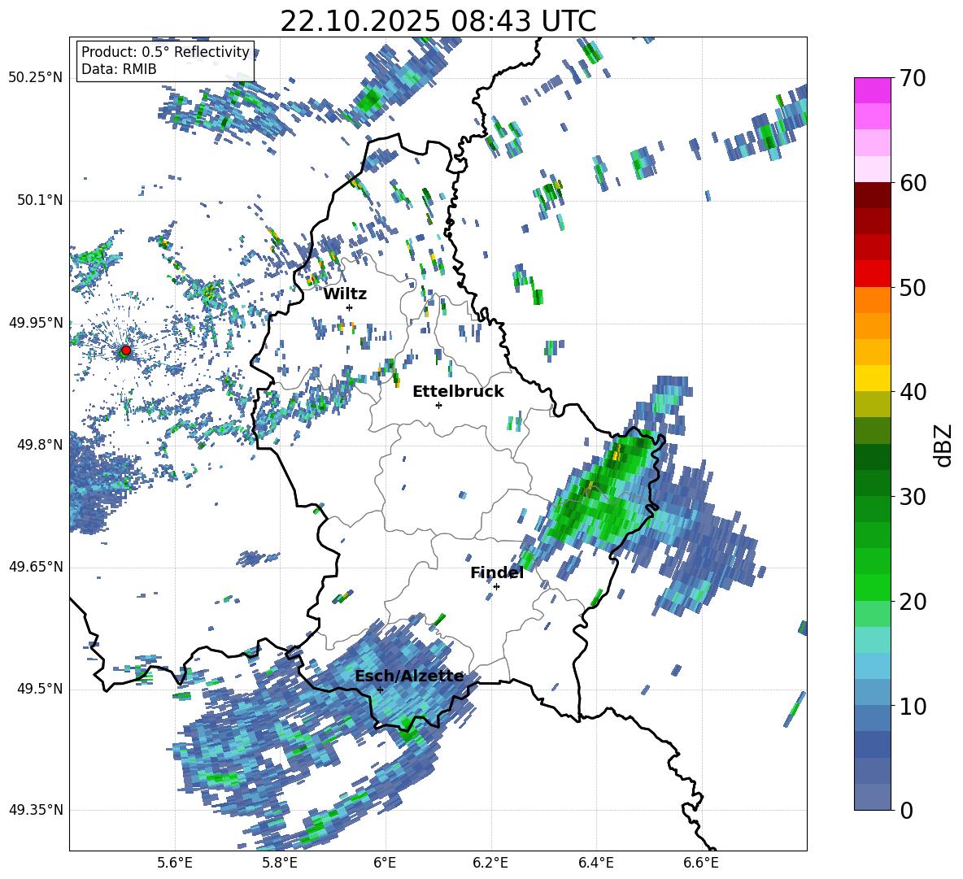Click the 49.95°N latitude label

pos(36,323)
